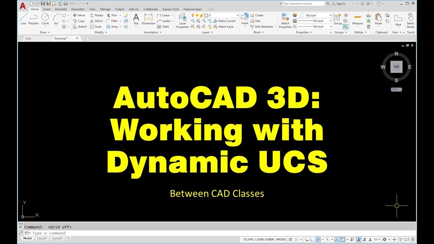Click the Erase icon in Modify panel
Screen dimensions: 434x244
[126, 15]
